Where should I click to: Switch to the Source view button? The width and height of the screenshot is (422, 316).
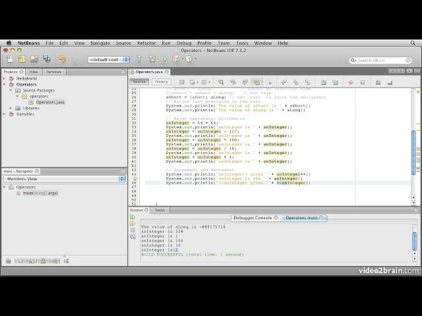[x=139, y=82]
